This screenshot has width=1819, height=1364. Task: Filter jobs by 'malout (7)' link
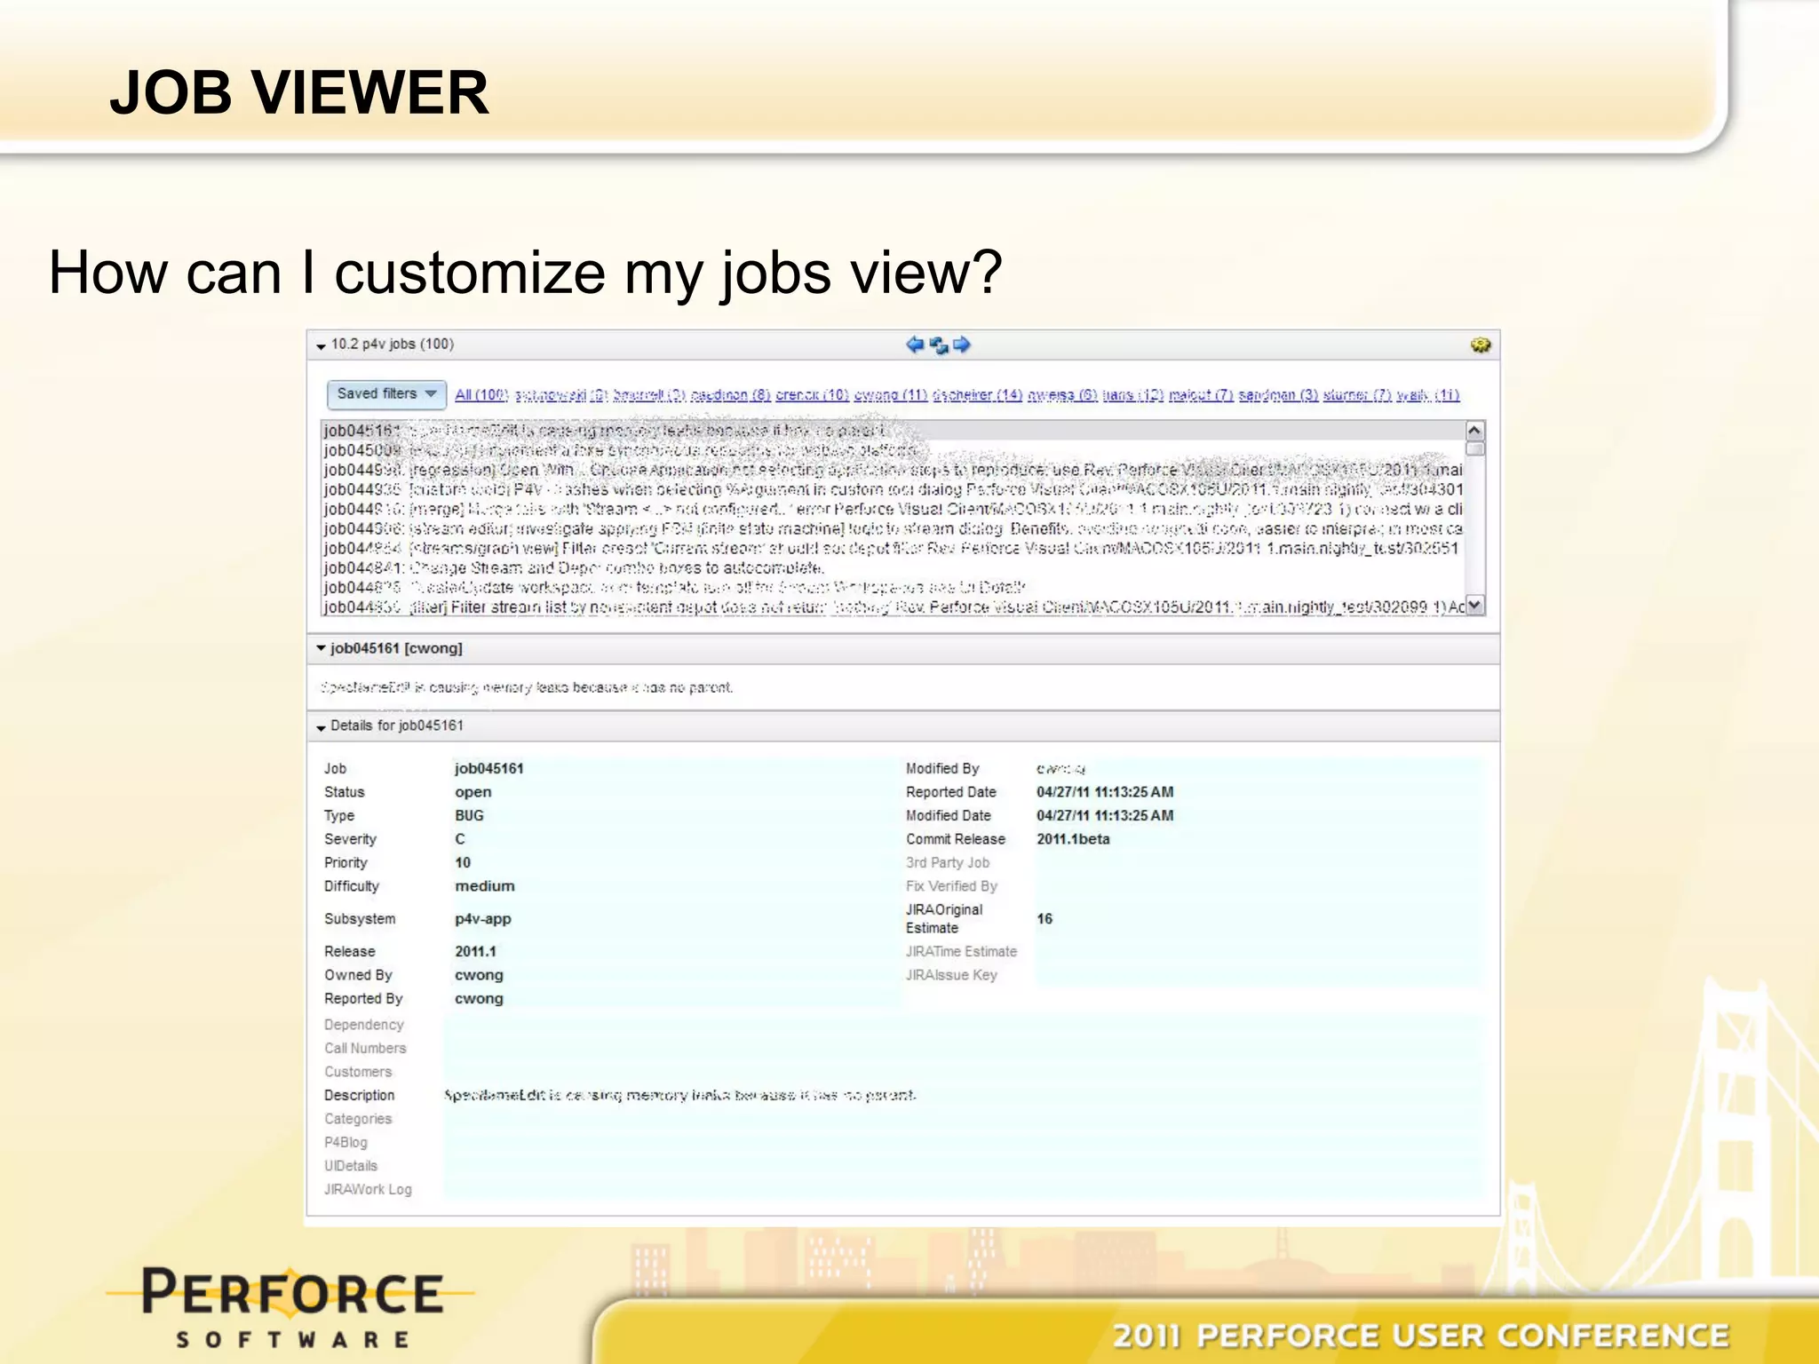pos(1201,395)
